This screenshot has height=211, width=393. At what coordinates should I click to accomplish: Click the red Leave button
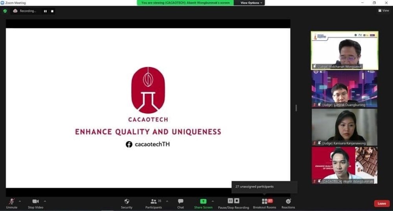click(382, 204)
